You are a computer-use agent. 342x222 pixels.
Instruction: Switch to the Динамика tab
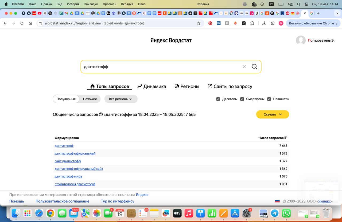[x=151, y=86]
